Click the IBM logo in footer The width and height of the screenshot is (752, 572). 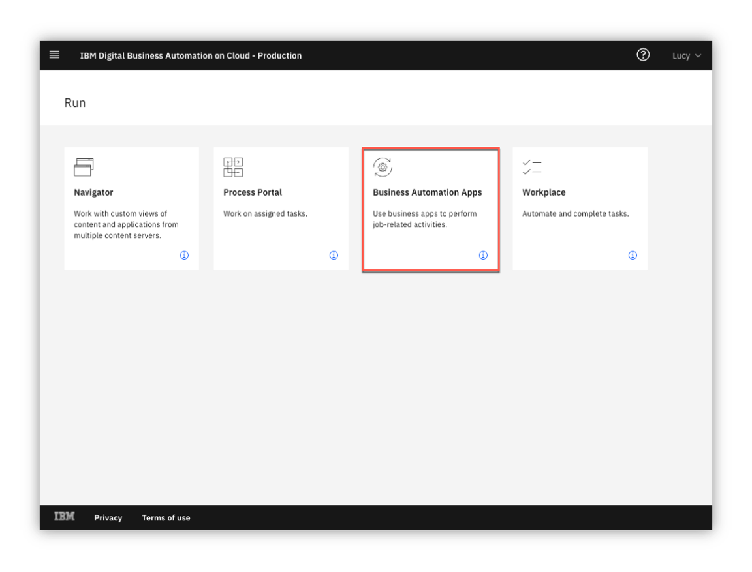[64, 517]
